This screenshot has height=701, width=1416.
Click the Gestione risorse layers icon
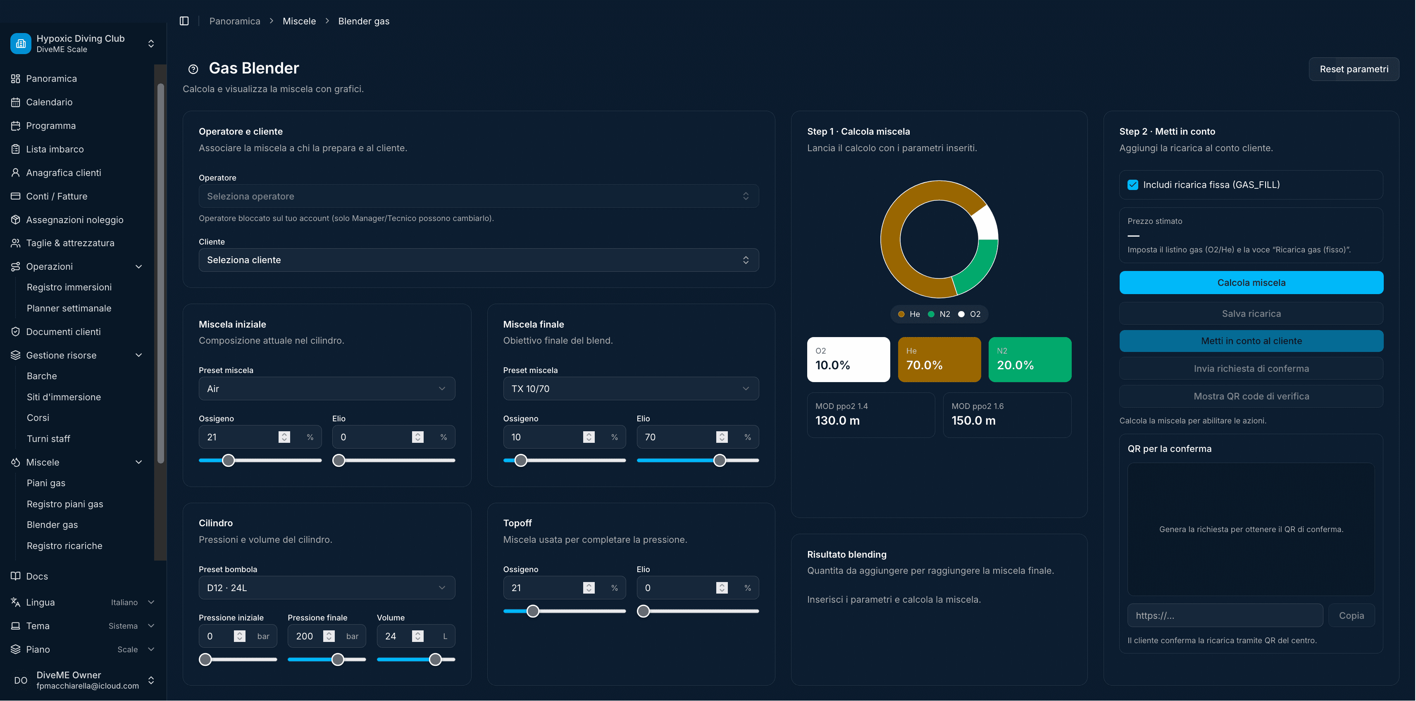(15, 355)
